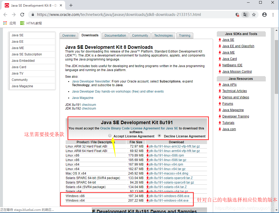Open JDK 8u191 checksum link

pos(89,105)
